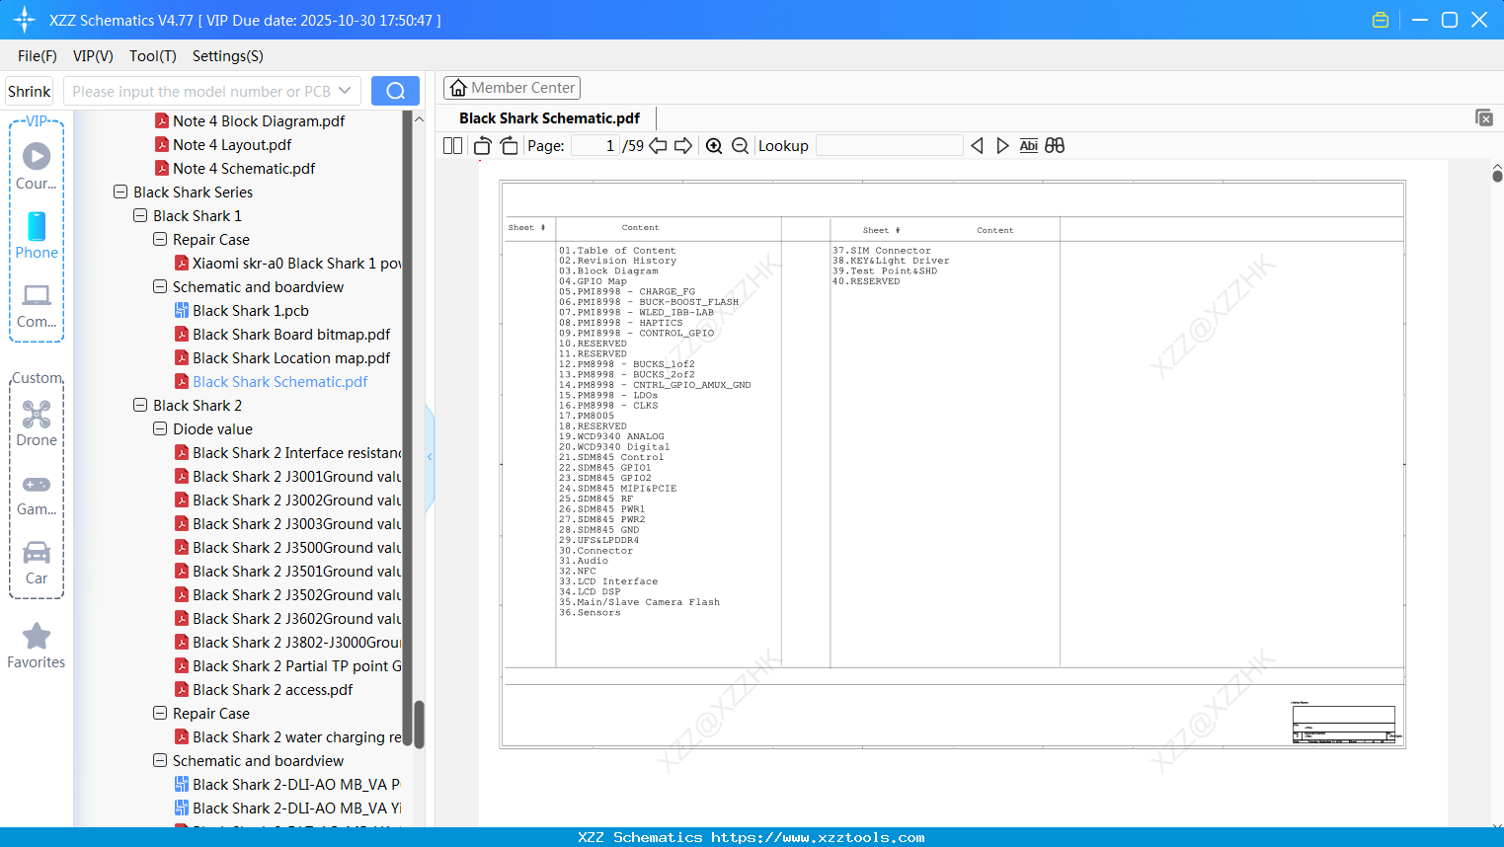Collapse Repair Case under Black Shark 1
The image size is (1504, 847).
pyautogui.click(x=160, y=240)
